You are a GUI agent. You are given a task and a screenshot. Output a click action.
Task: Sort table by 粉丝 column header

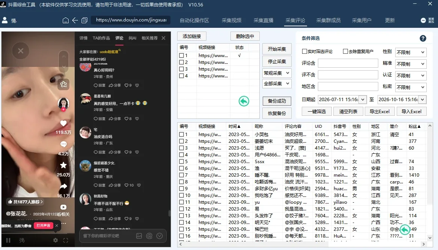[x=414, y=126]
